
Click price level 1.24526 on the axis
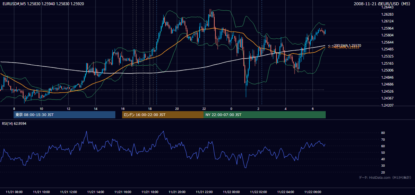click(387, 91)
